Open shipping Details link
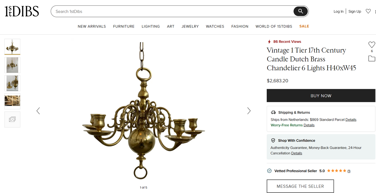 pos(351,119)
